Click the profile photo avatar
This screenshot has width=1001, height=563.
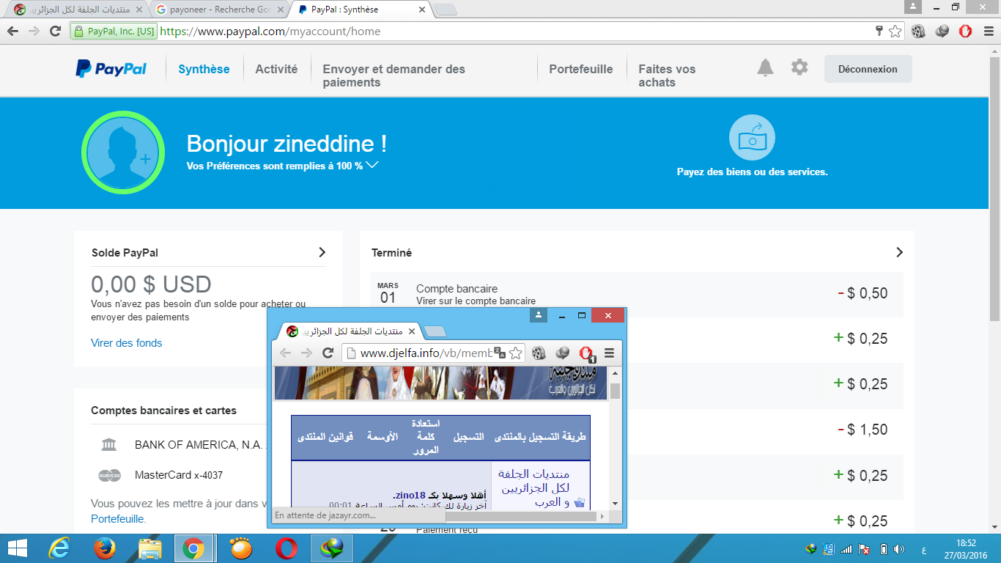pos(122,152)
